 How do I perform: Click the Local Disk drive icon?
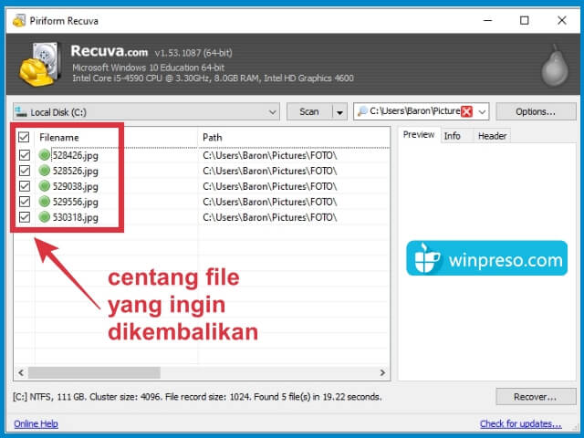20,111
